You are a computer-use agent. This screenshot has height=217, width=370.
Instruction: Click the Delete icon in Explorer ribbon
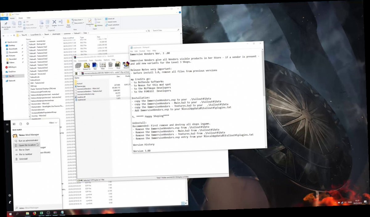tap(54, 23)
